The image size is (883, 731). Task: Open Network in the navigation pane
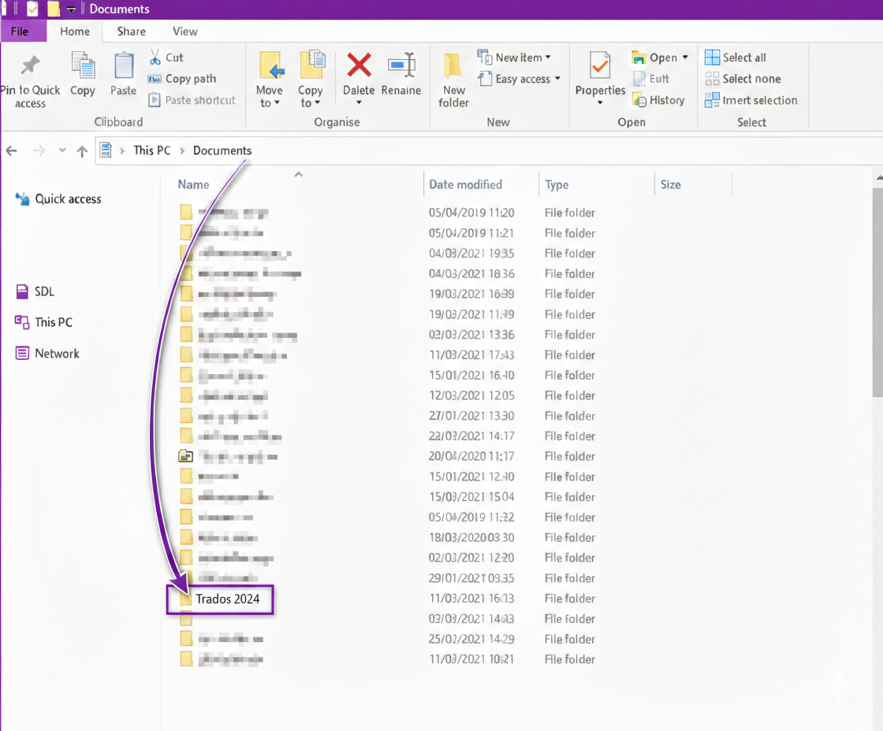[57, 354]
